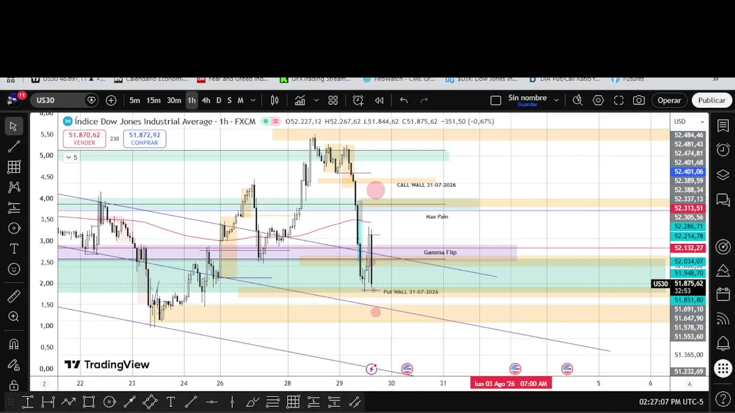Open the emoji and icons tool
This screenshot has width=735, height=413.
click(x=13, y=269)
